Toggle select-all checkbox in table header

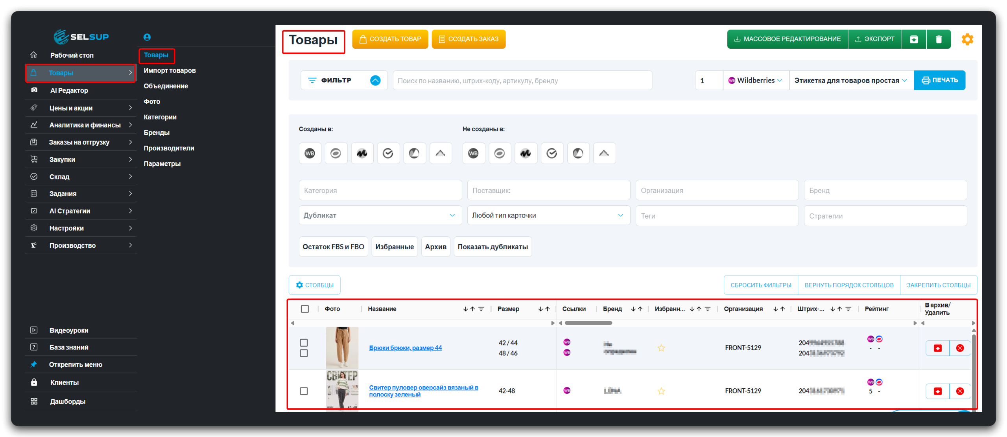305,309
